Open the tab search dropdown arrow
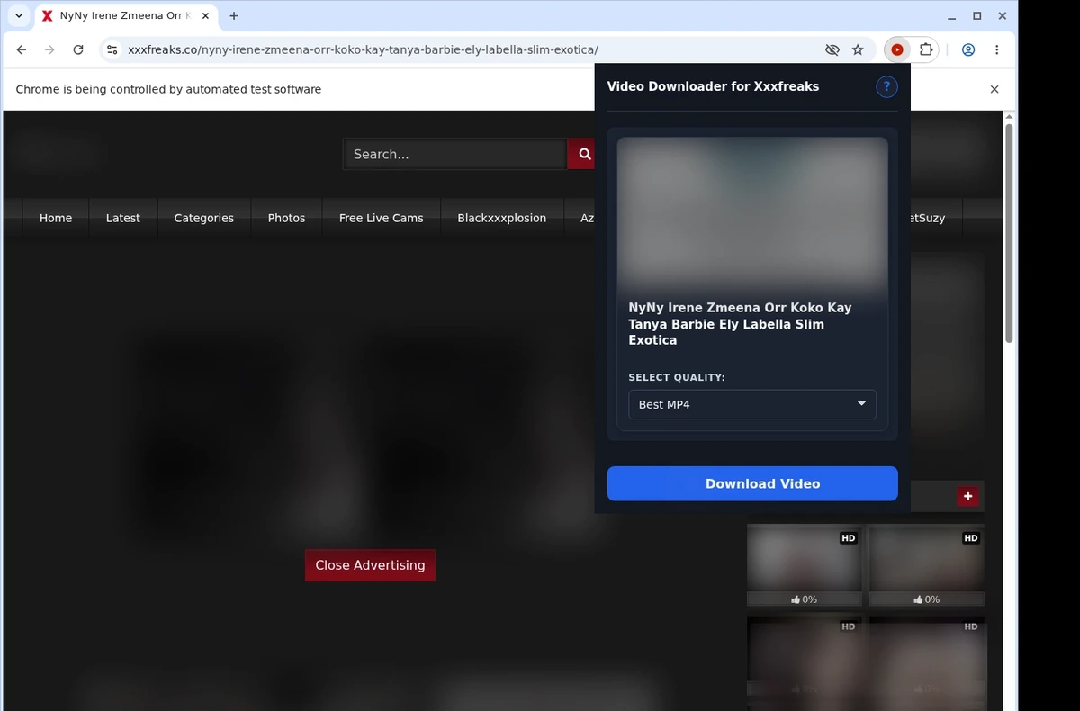 tap(19, 15)
